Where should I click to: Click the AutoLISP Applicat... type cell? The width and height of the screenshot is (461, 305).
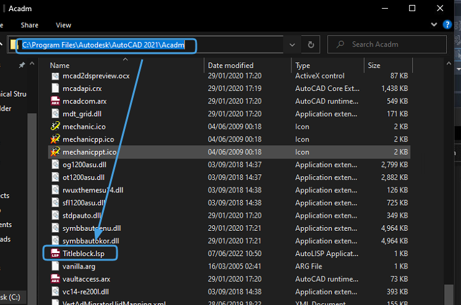pos(327,254)
